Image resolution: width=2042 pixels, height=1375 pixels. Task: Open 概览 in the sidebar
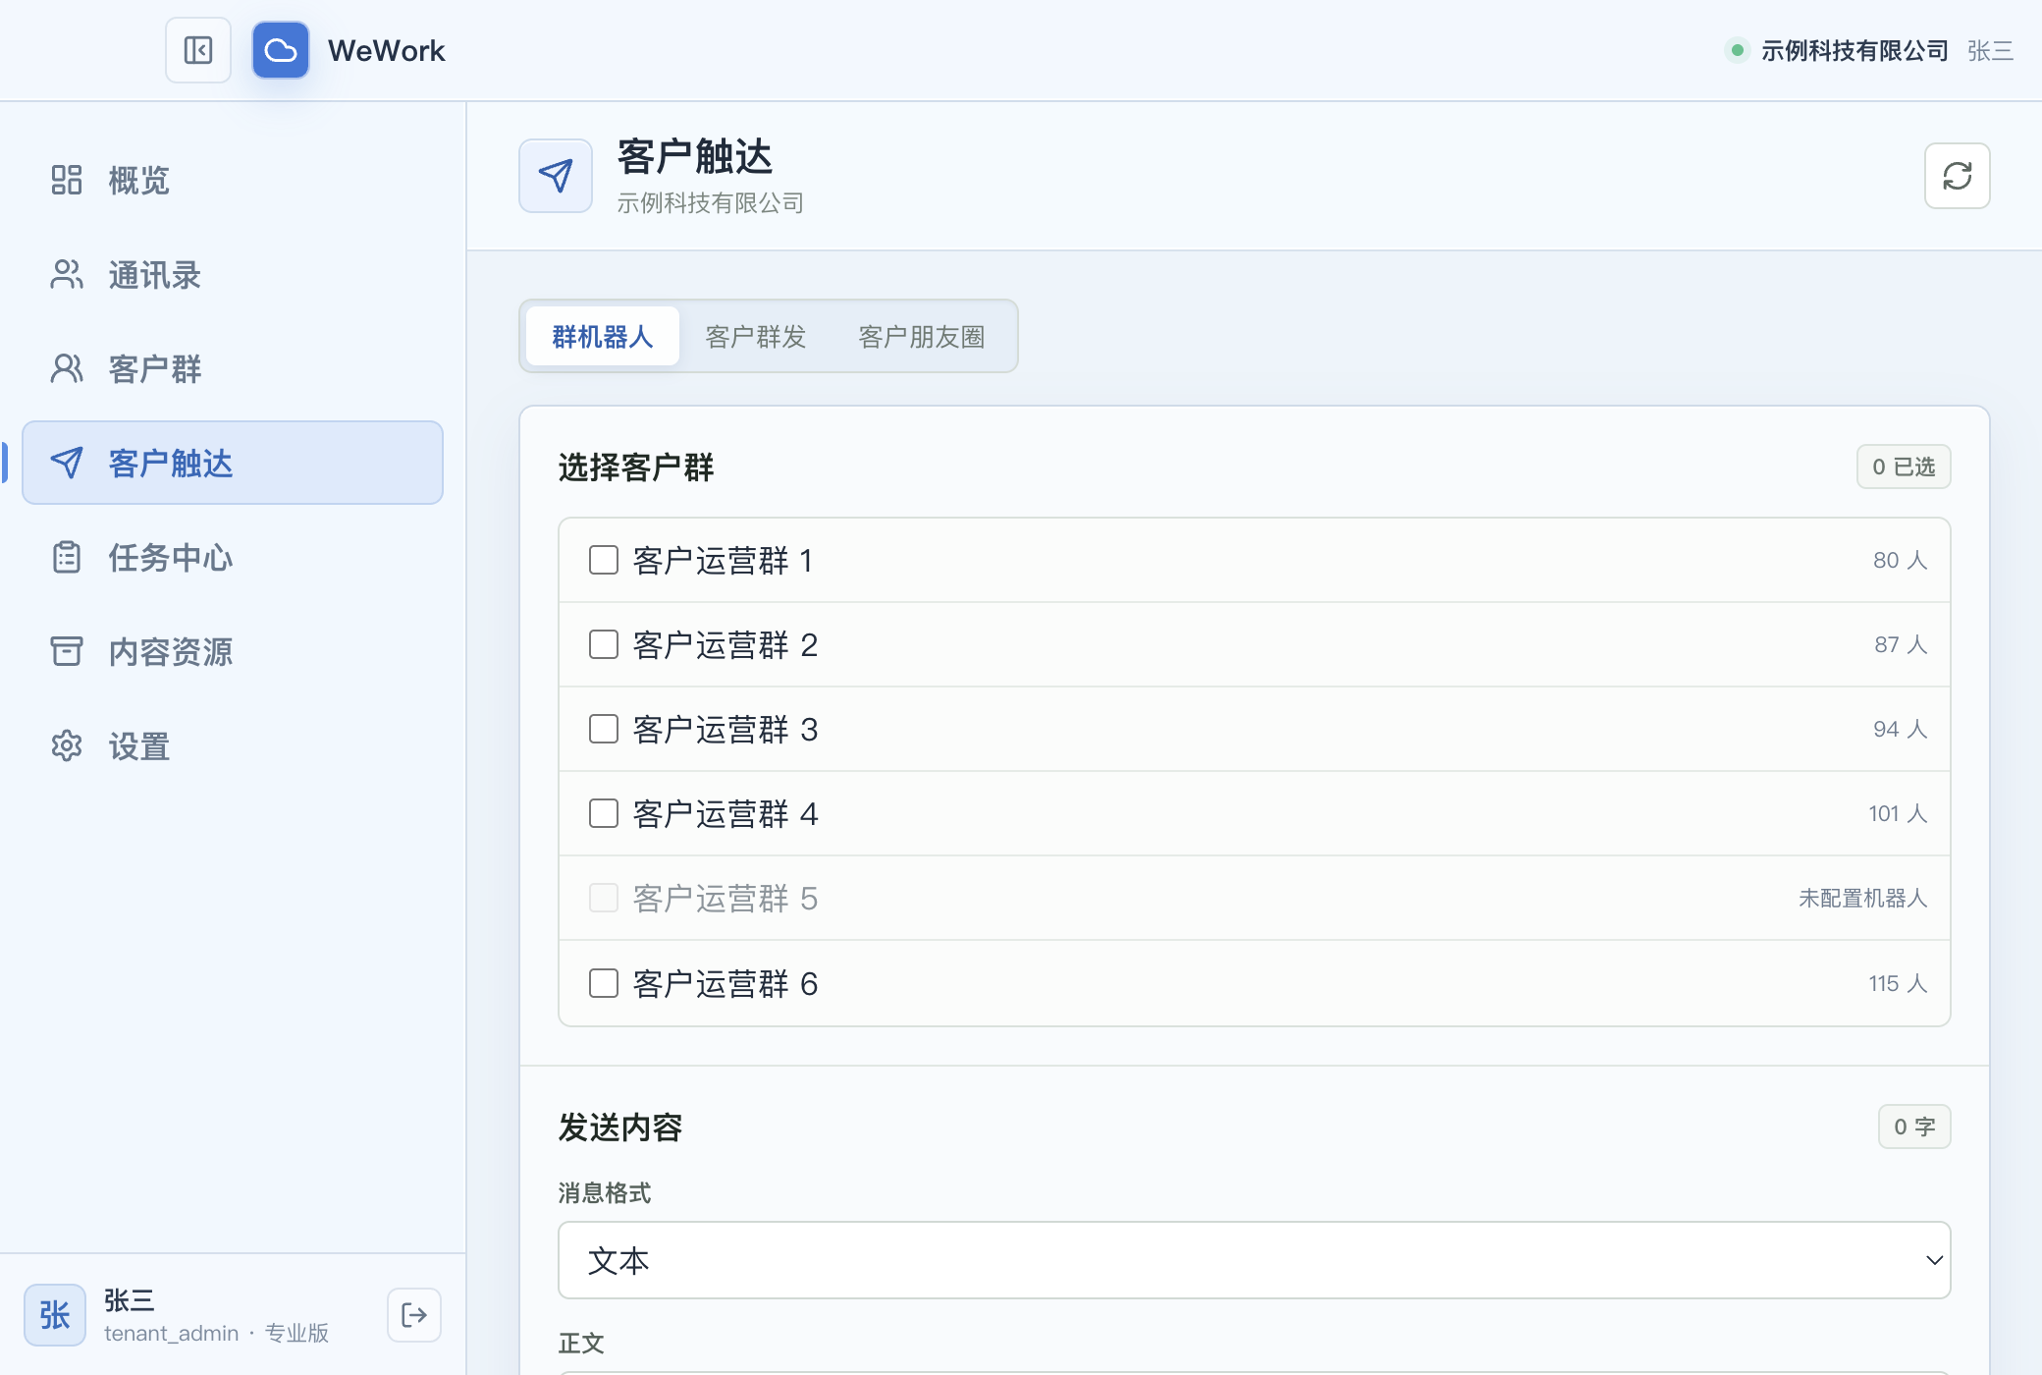[233, 180]
